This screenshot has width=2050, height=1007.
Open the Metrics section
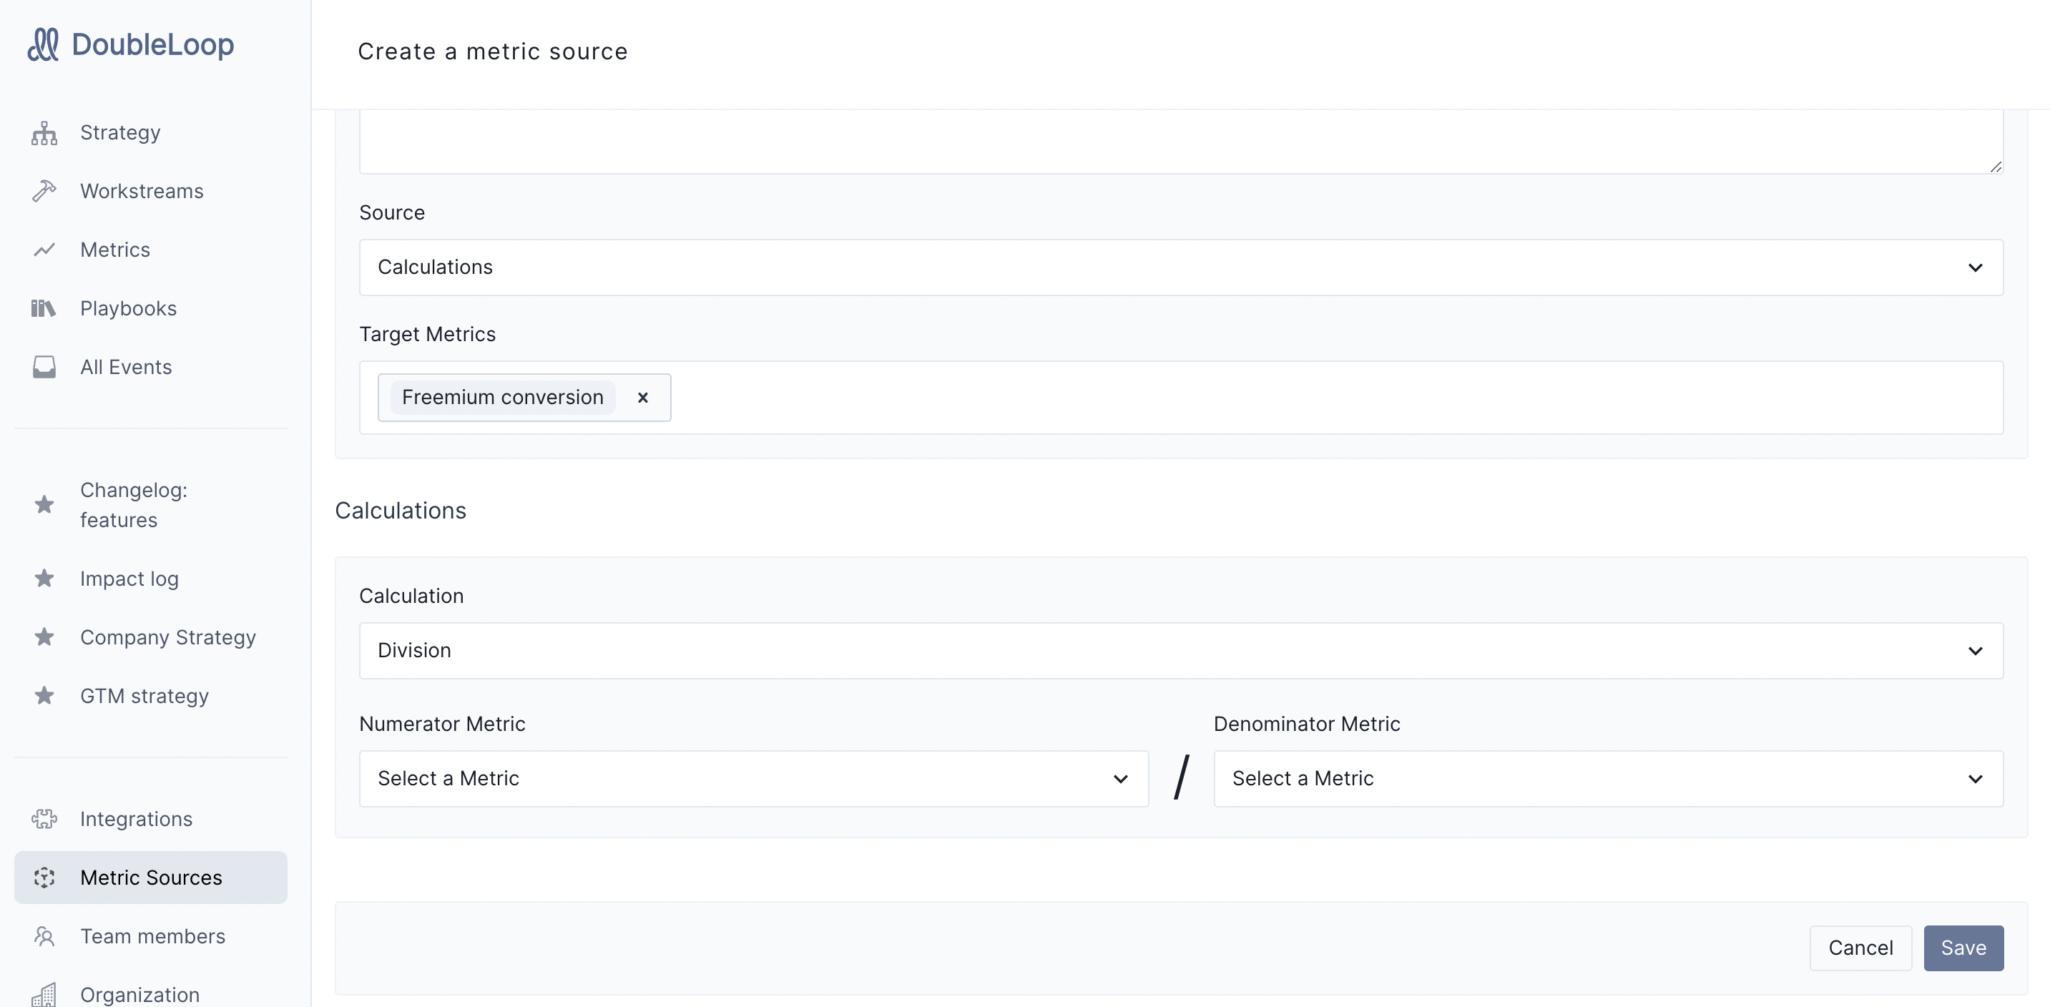pos(151,250)
